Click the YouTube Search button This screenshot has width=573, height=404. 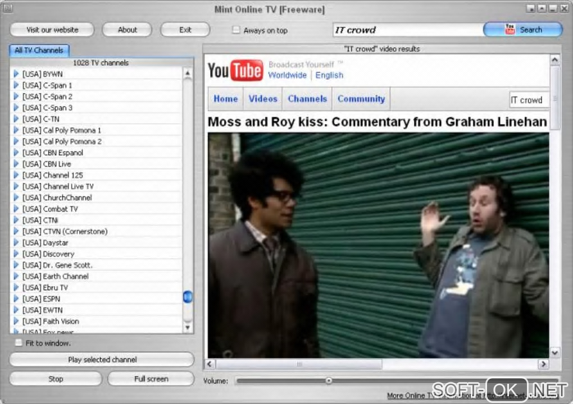(x=523, y=30)
